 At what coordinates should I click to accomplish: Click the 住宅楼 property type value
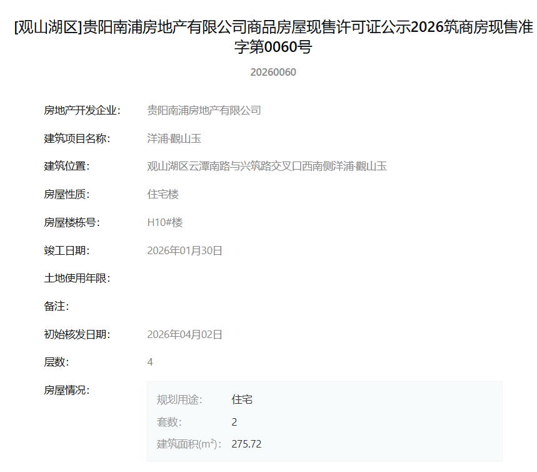tap(163, 195)
